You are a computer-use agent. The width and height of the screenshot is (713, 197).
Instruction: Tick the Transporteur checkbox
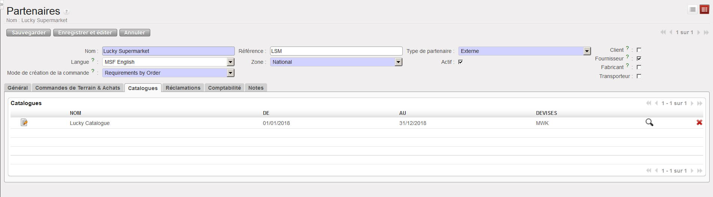639,76
